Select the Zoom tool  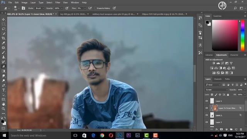click(3, 109)
